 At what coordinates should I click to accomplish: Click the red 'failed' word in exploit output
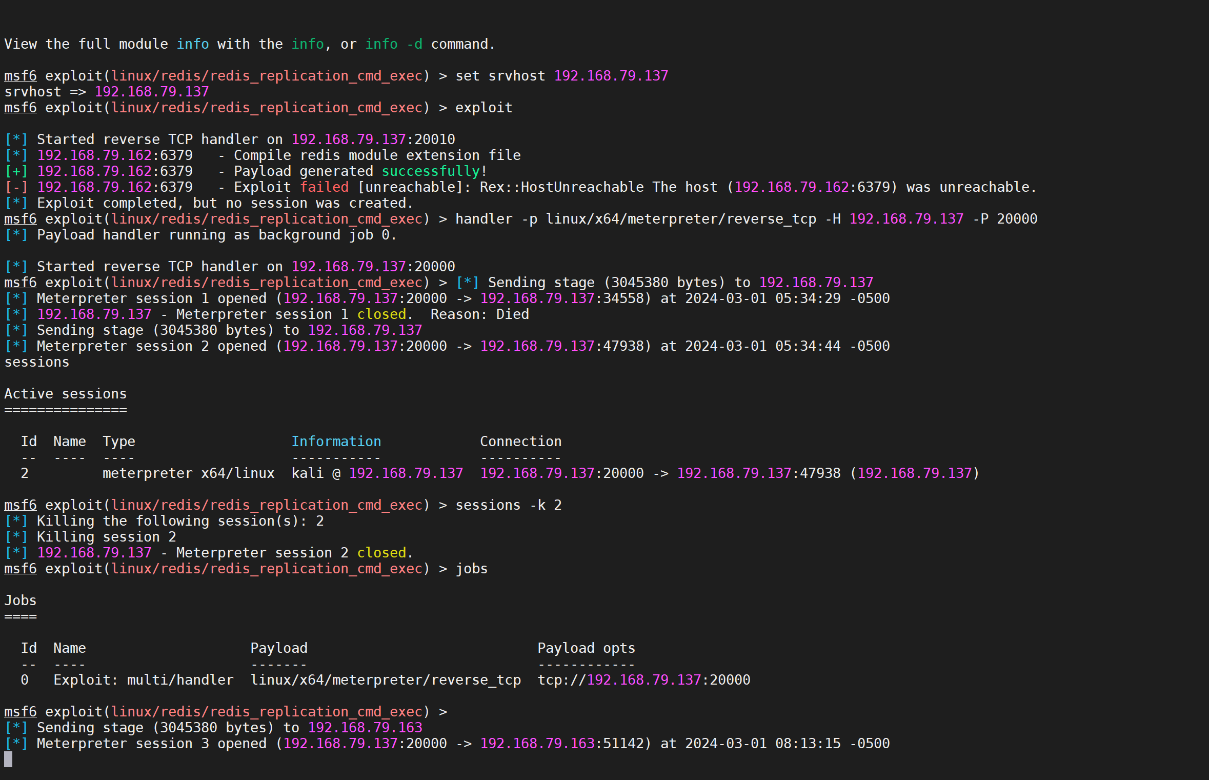324,187
